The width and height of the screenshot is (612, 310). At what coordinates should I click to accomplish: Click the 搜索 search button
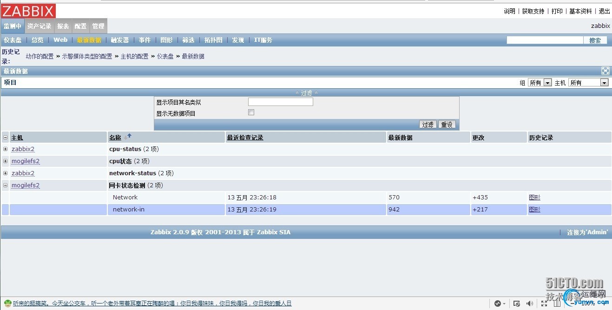coord(595,40)
